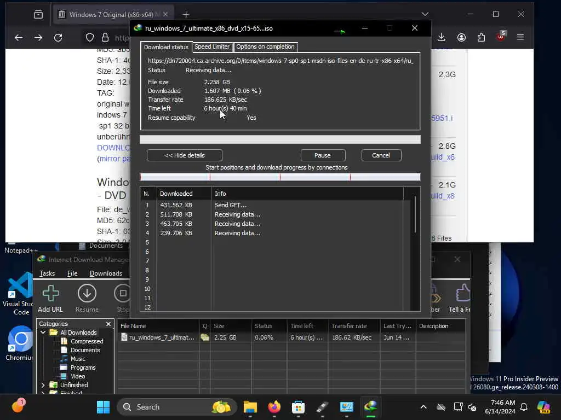Select the Programs category
This screenshot has height=420, width=561.
point(83,367)
